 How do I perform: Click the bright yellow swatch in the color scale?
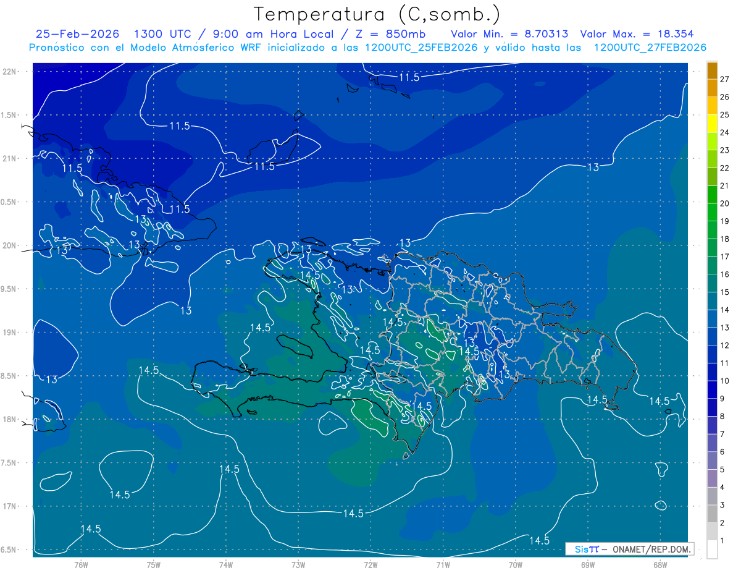point(712,124)
